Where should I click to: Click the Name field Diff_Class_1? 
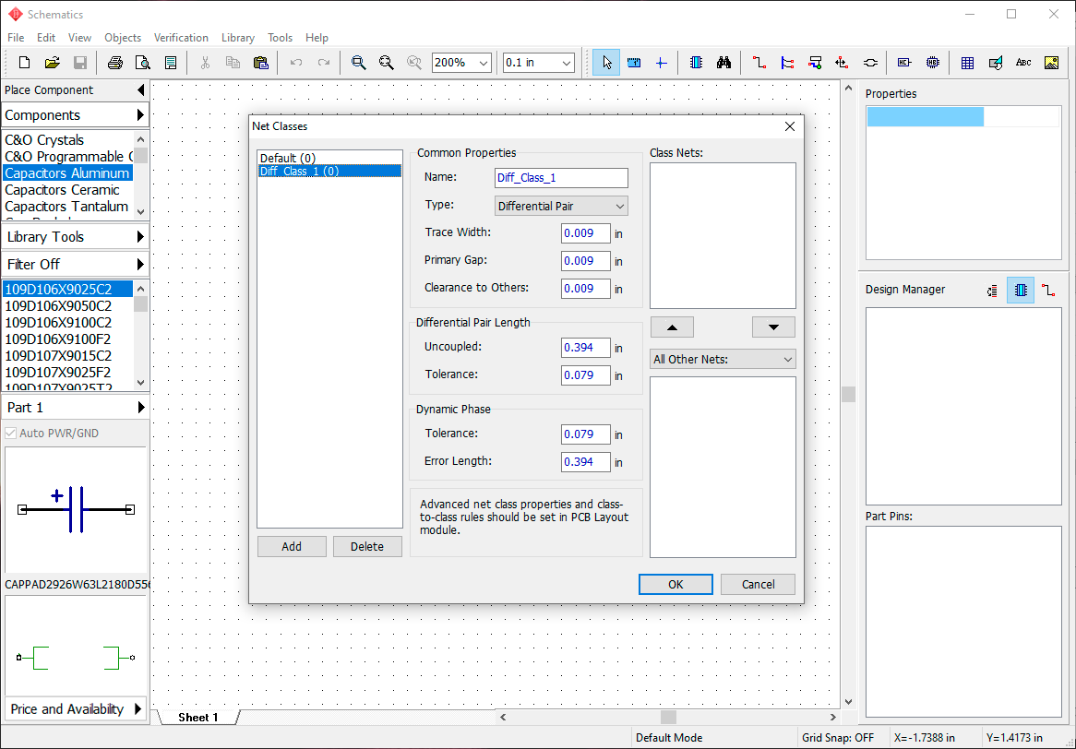point(561,178)
